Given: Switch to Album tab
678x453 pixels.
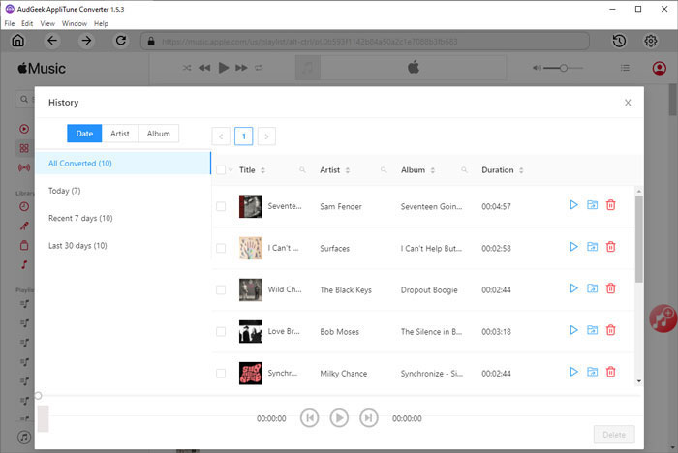Looking at the screenshot, I should 158,134.
